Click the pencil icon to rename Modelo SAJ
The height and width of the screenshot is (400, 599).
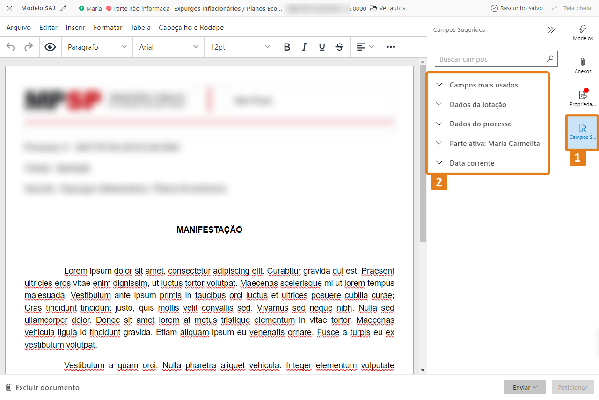click(64, 8)
